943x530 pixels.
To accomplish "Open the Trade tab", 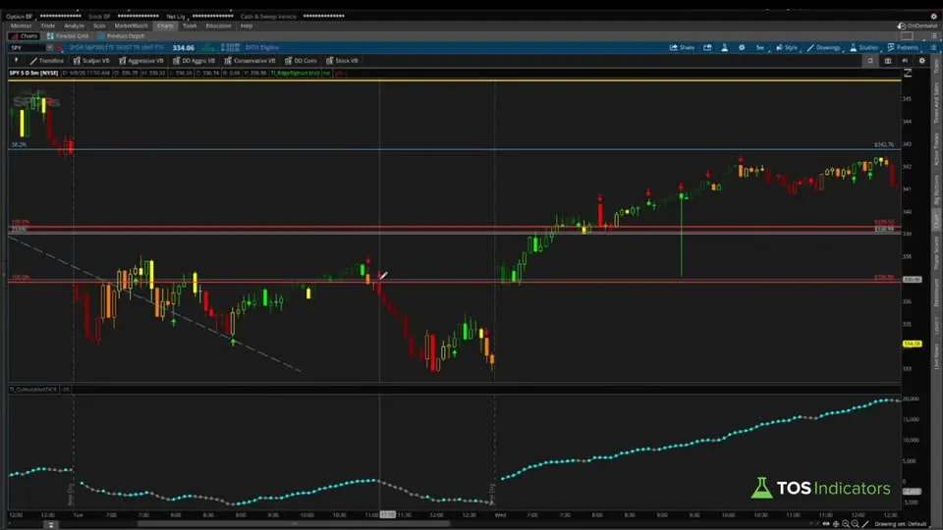I will tap(48, 26).
